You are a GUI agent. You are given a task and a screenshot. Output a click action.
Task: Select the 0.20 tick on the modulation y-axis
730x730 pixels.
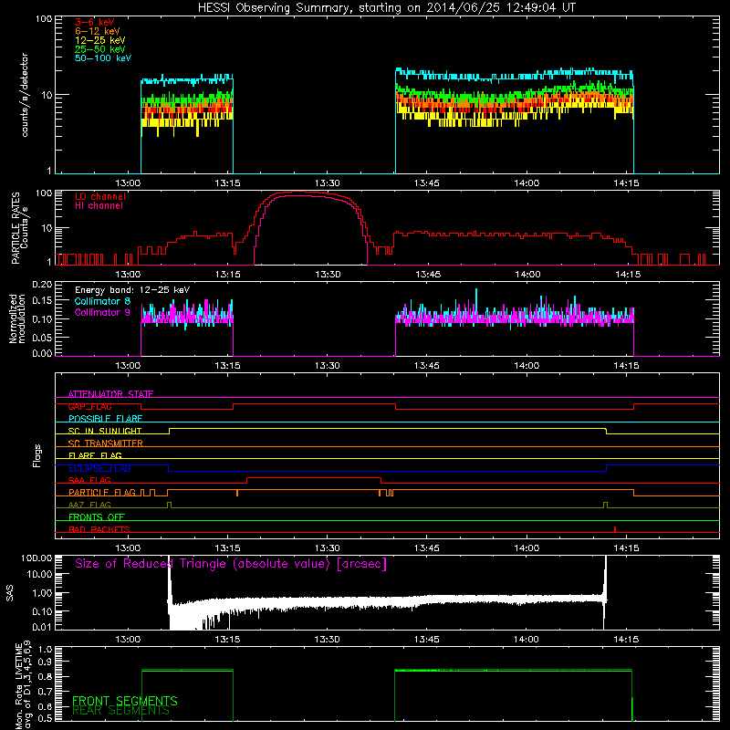[x=42, y=285]
